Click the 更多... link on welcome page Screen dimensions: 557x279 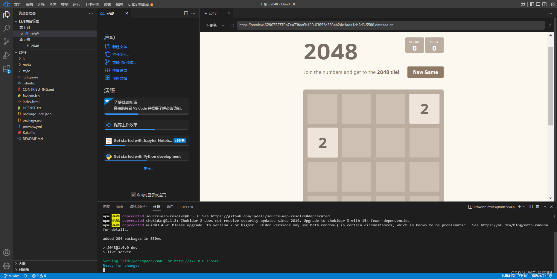148,168
